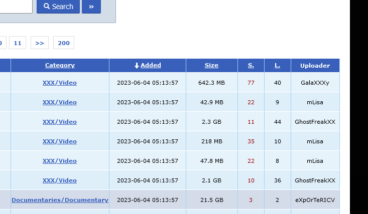Open XXX/Video category in 2.1 GB row
The image size is (368, 214).
coord(60,180)
